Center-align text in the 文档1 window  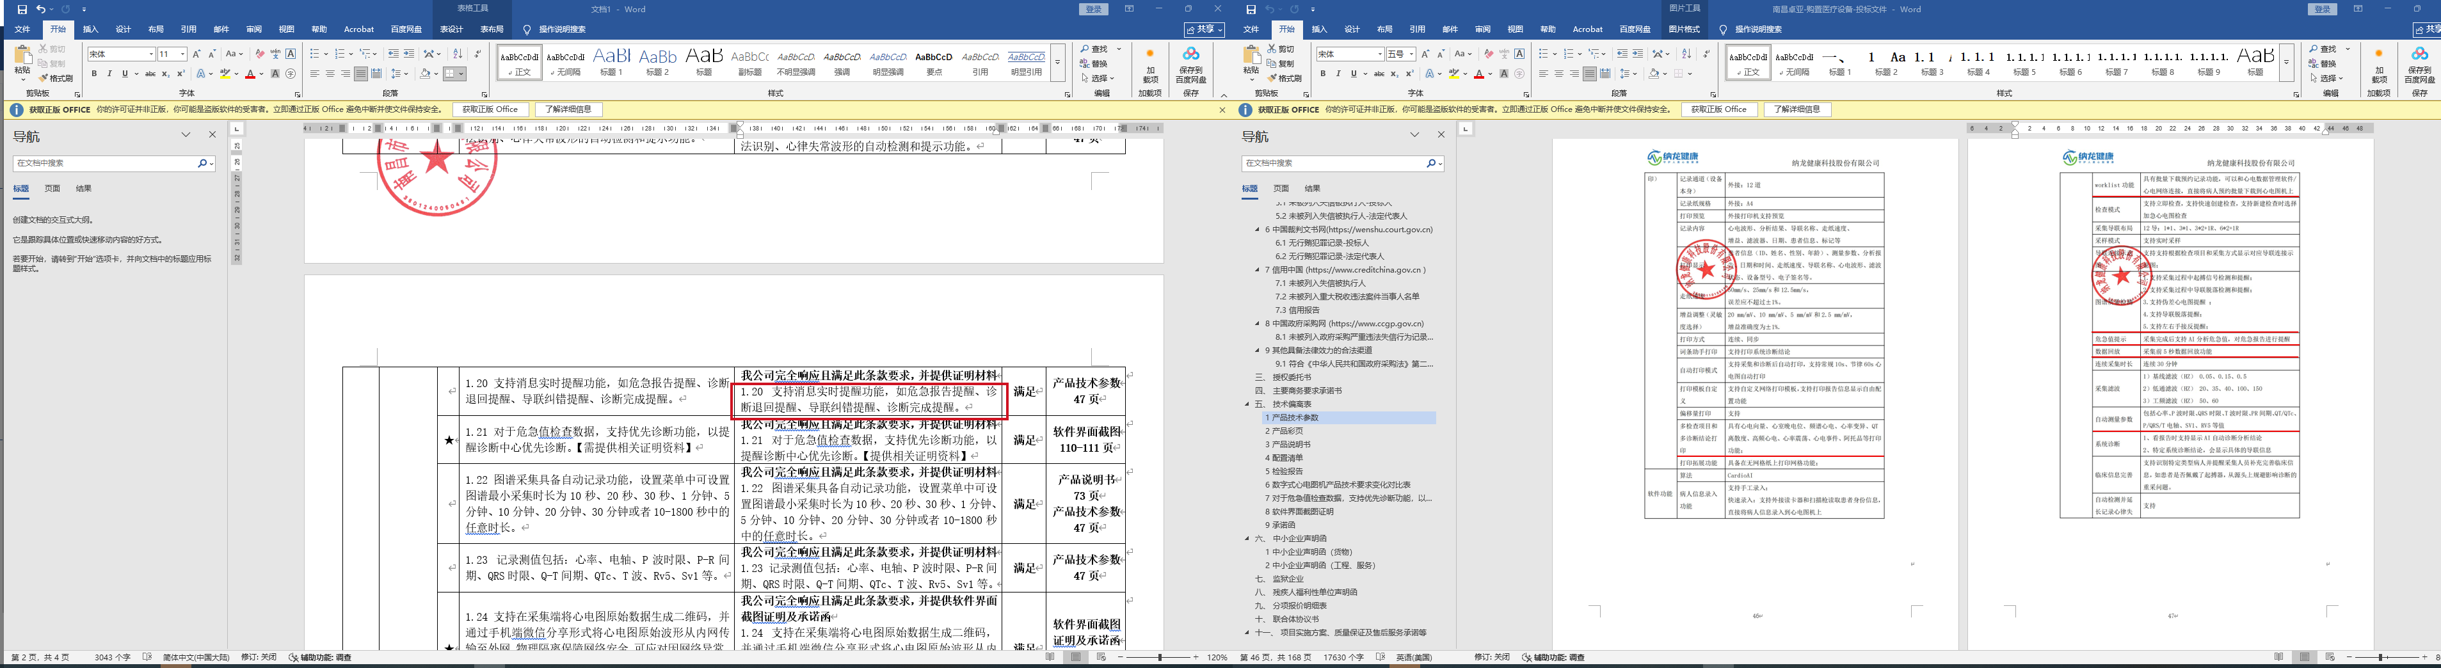pos(330,74)
